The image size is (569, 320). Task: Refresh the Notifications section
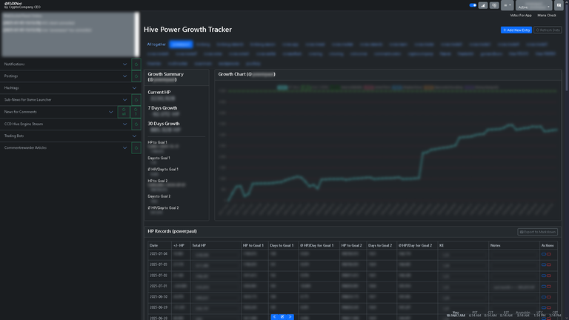(x=136, y=64)
